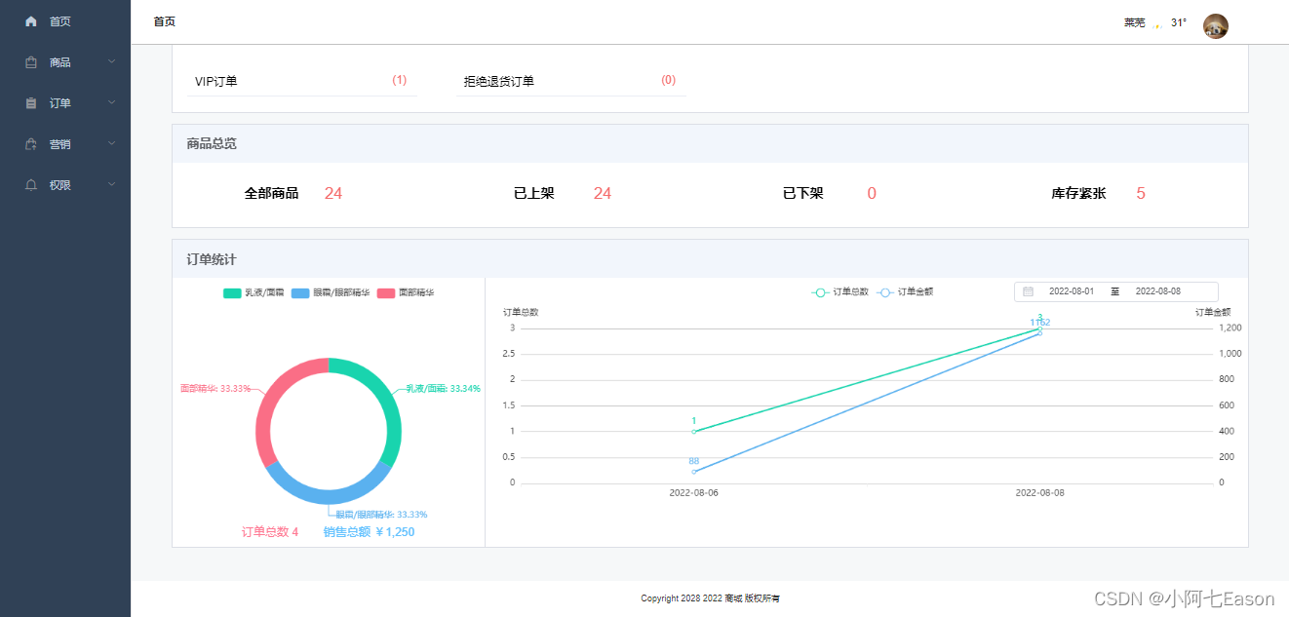Click the copyright footer text
The image size is (1289, 617).
coord(710,598)
